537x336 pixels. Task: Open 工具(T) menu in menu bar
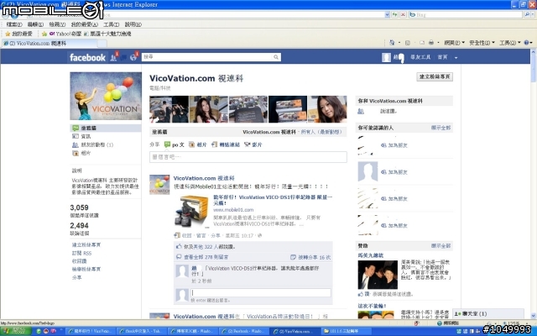pos(111,24)
